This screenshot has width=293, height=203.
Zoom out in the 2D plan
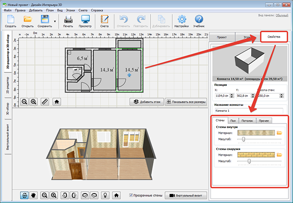(24, 101)
